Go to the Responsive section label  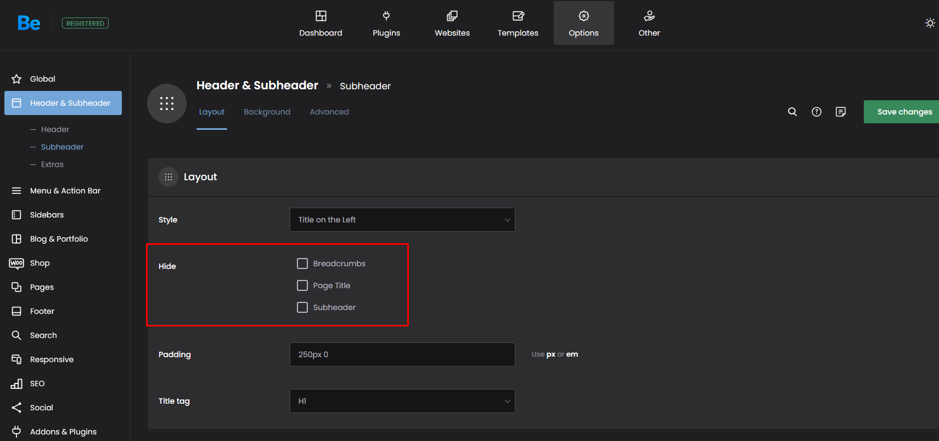[x=52, y=359]
